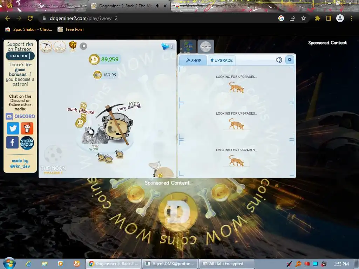Viewport: 359px width, 269px height.
Task: Switch to The Moon location tab
Action: click(x=206, y=46)
